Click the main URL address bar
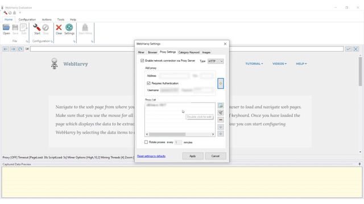 tap(187, 49)
